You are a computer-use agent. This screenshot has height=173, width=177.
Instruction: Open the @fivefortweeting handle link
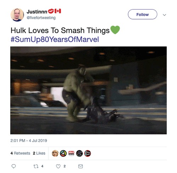(x=41, y=18)
